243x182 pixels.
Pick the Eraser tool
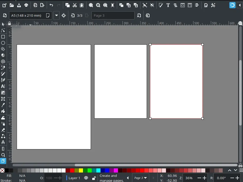3,130
